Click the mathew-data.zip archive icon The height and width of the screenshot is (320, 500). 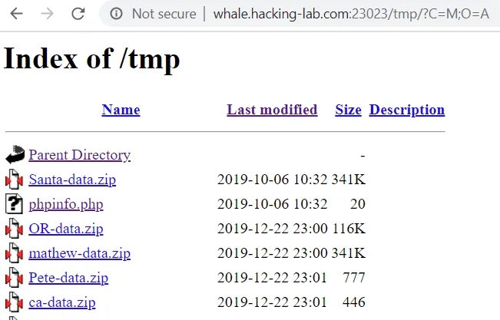coord(15,253)
